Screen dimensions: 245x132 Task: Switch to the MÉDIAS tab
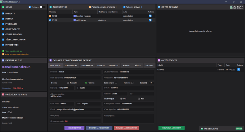pos(138,65)
